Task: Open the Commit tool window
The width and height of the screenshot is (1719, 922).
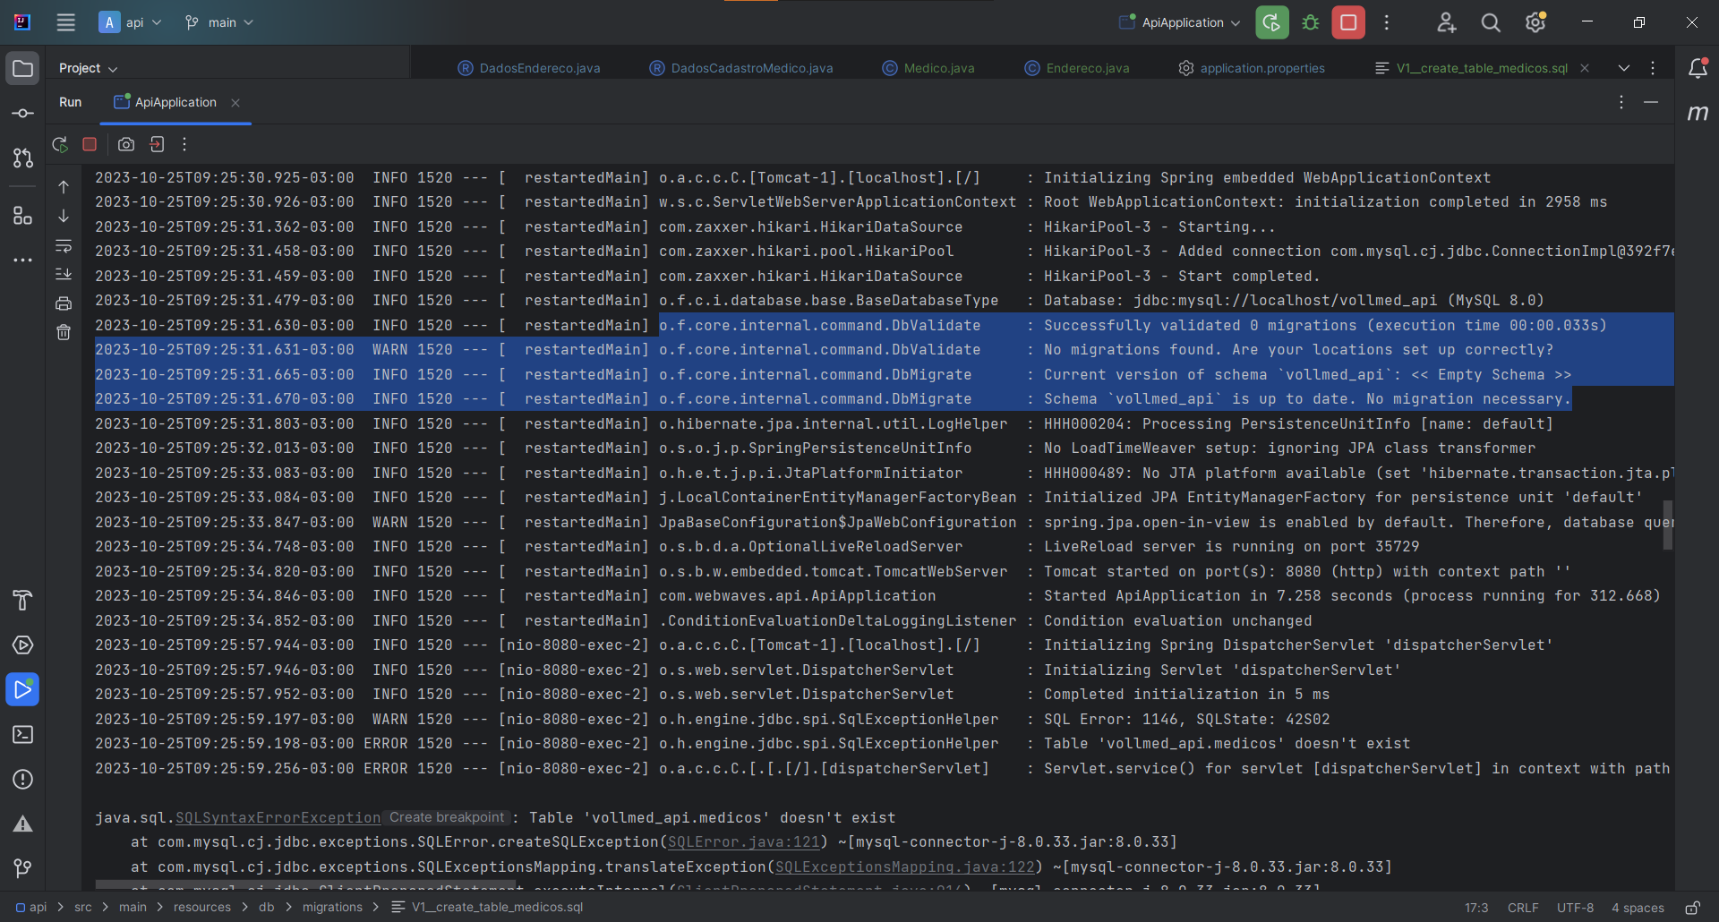Action: coord(22,114)
